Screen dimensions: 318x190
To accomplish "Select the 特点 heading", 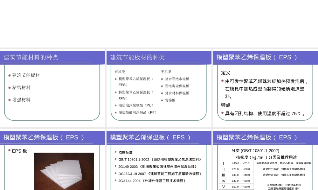I will tap(225, 105).
